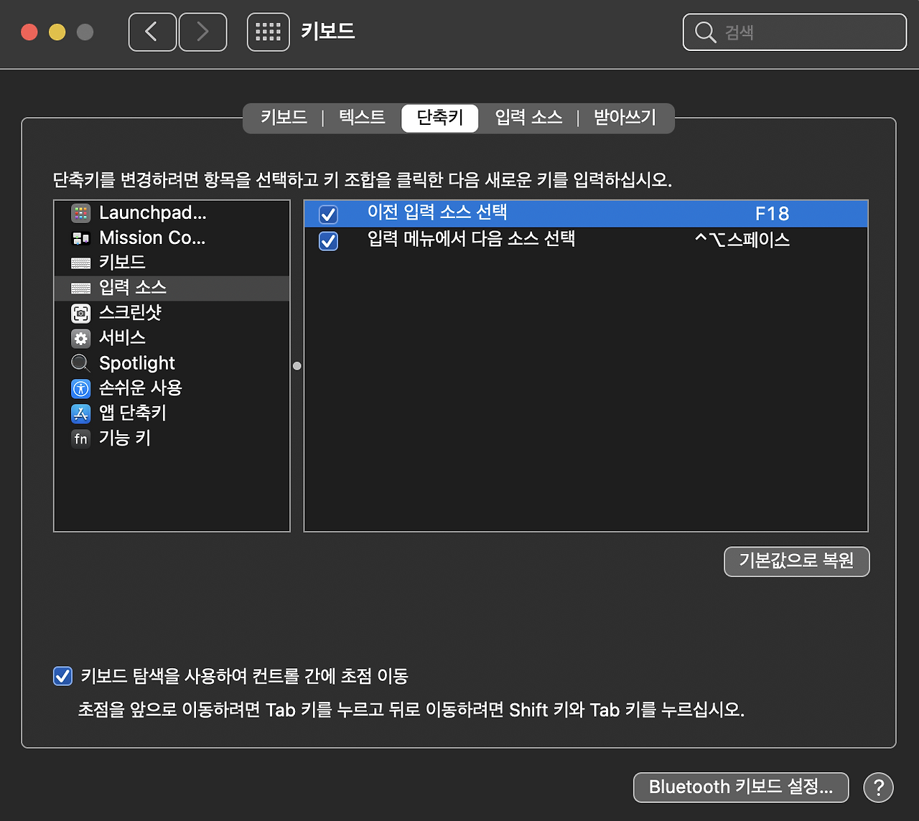Open the 받아쓰기 tab
The height and width of the screenshot is (821, 919).
point(624,117)
